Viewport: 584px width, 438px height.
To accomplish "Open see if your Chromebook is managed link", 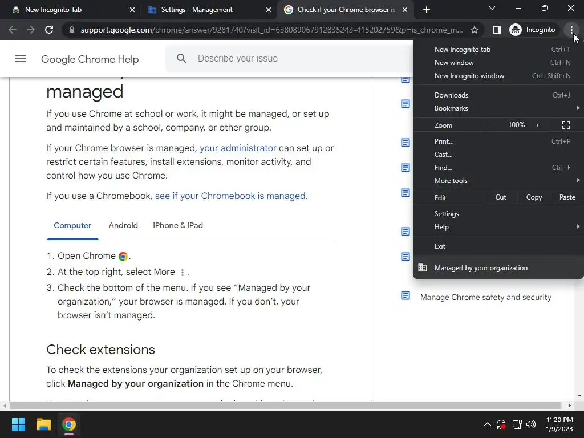I will (230, 196).
